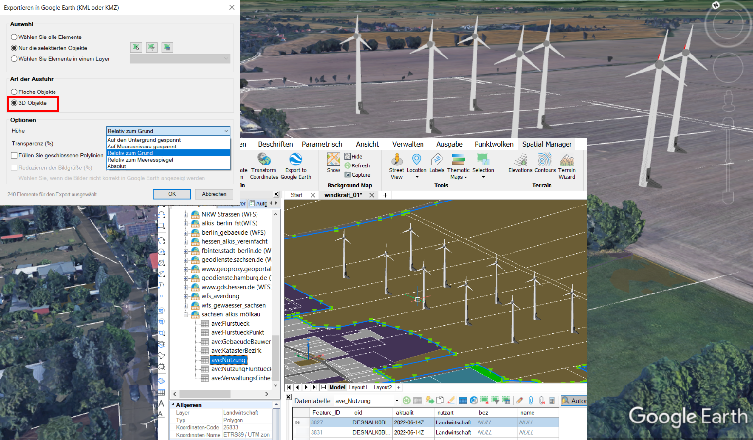Select ave:Flurstueck in the layer tree
This screenshot has width=753, height=440.
click(x=231, y=323)
